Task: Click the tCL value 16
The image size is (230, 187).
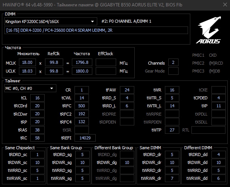Action: click(37, 98)
